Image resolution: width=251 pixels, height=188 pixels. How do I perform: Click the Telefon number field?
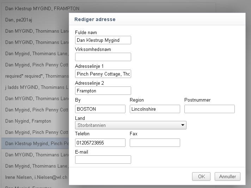click(100, 143)
